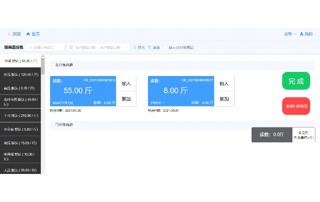Click the product list scrollbar thumb
This screenshot has width=320, height=202.
[x=42, y=66]
